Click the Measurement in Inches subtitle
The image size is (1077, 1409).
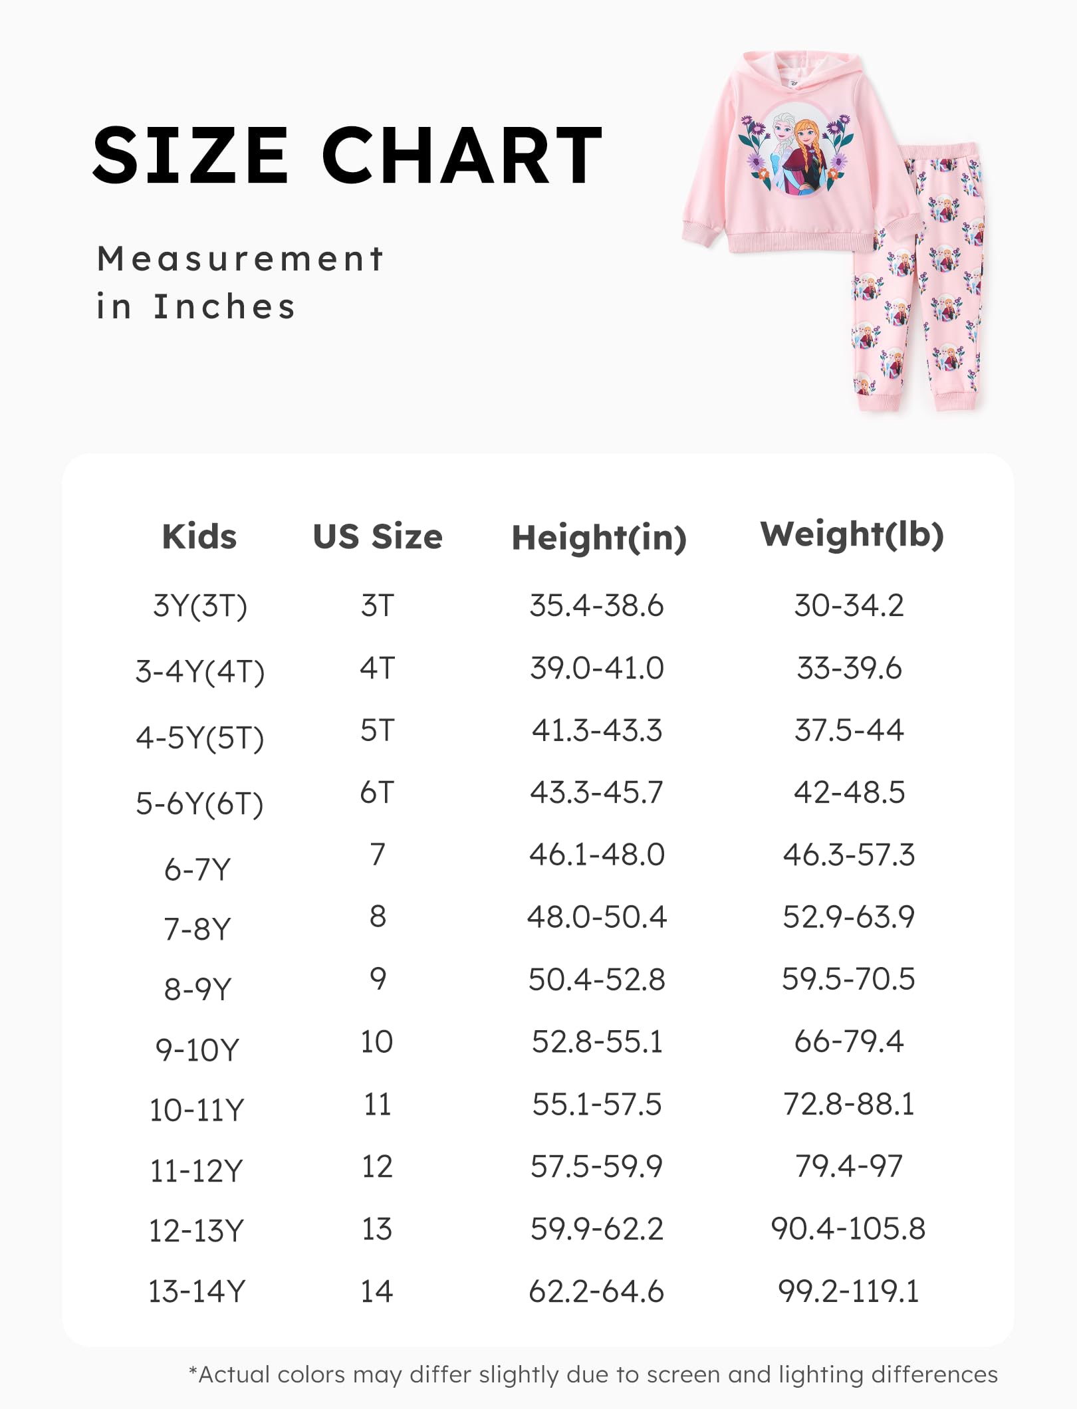[x=239, y=282]
